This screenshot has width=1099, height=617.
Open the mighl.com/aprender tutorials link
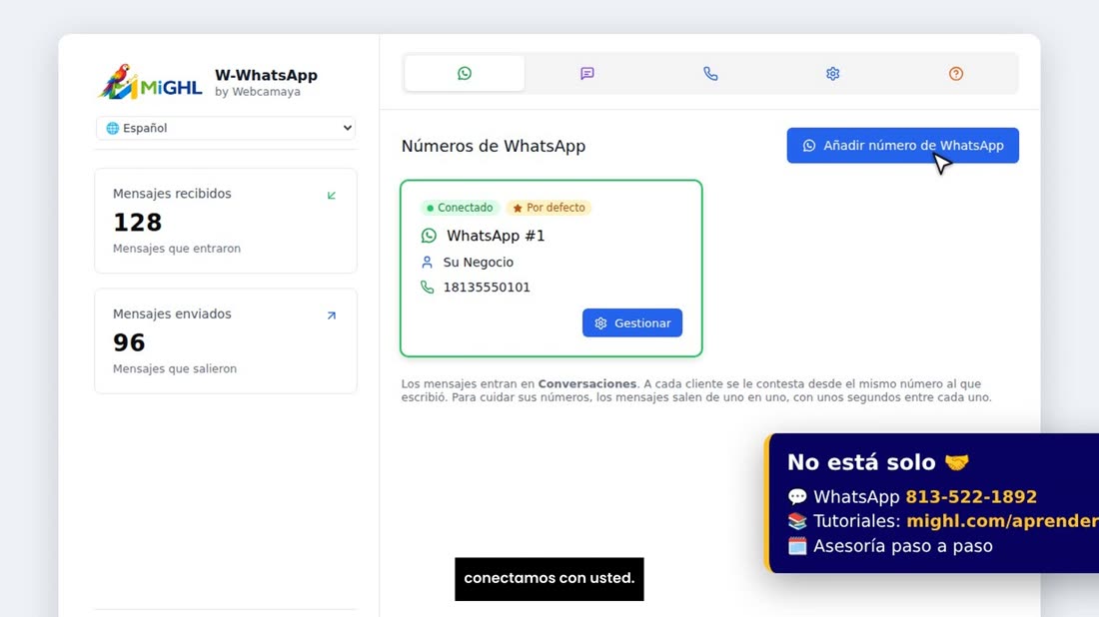coord(1002,521)
